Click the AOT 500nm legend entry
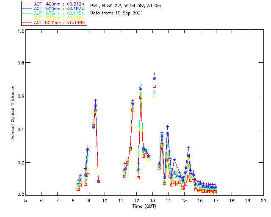Screen dimensions: 271x217 pyautogui.click(x=54, y=8)
